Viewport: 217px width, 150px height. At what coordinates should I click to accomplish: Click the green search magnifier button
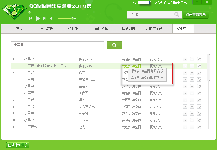tap(114, 45)
